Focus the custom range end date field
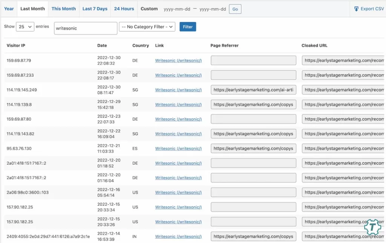This screenshot has height=243, width=386. pos(213,9)
